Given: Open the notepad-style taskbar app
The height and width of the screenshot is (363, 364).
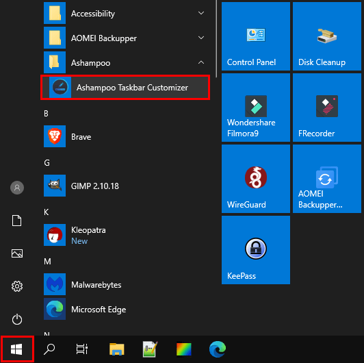Looking at the screenshot, I should 151,349.
